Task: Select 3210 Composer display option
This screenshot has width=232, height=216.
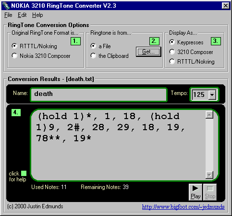Action: click(172, 52)
